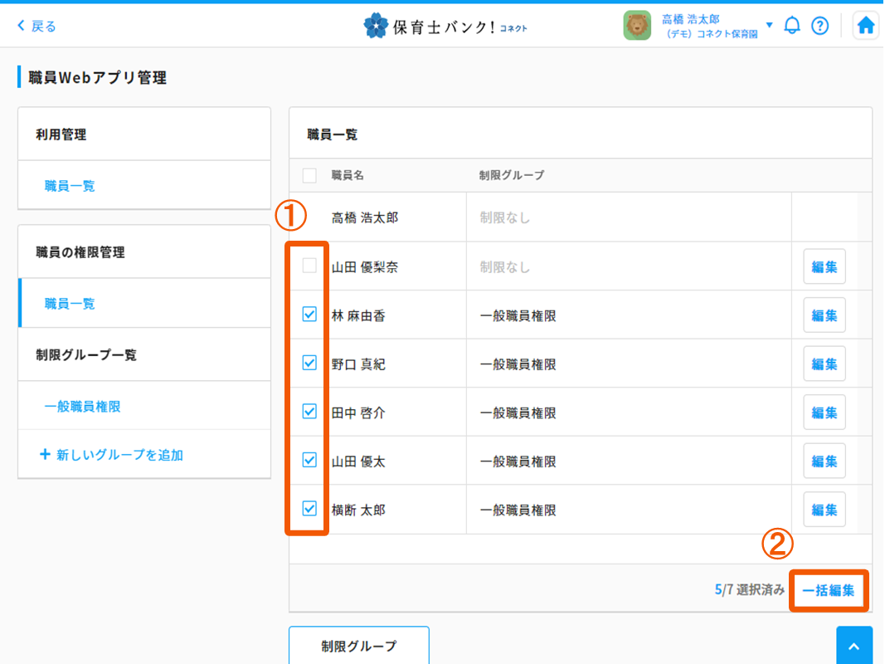885x664 pixels.
Task: Open 職員一覧 under 職員の権限管理
Action: point(70,304)
